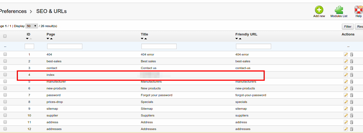Delete the prices-drop row
This screenshot has height=133, width=363.
(352, 102)
